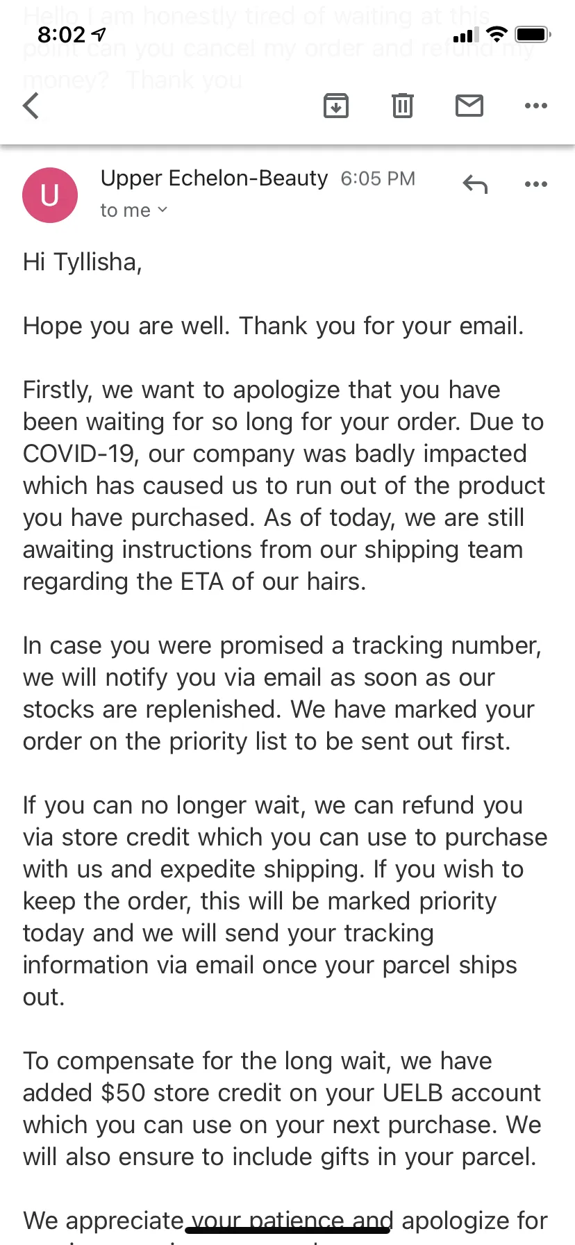Tap the location arrow beside the clock
The width and height of the screenshot is (575, 1245).
point(99,34)
